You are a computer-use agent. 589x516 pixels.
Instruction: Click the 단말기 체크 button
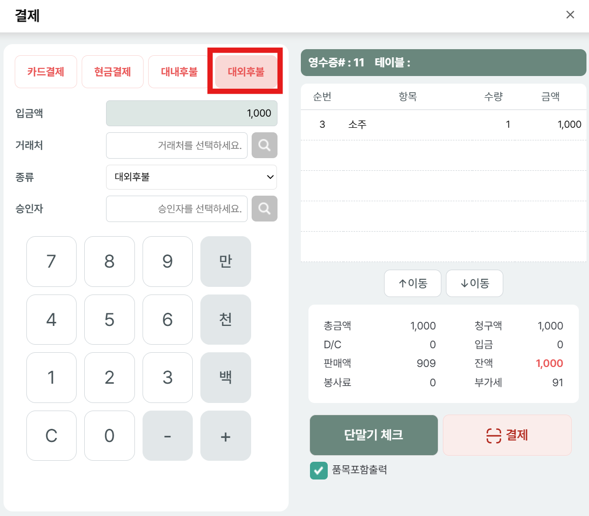(x=373, y=435)
